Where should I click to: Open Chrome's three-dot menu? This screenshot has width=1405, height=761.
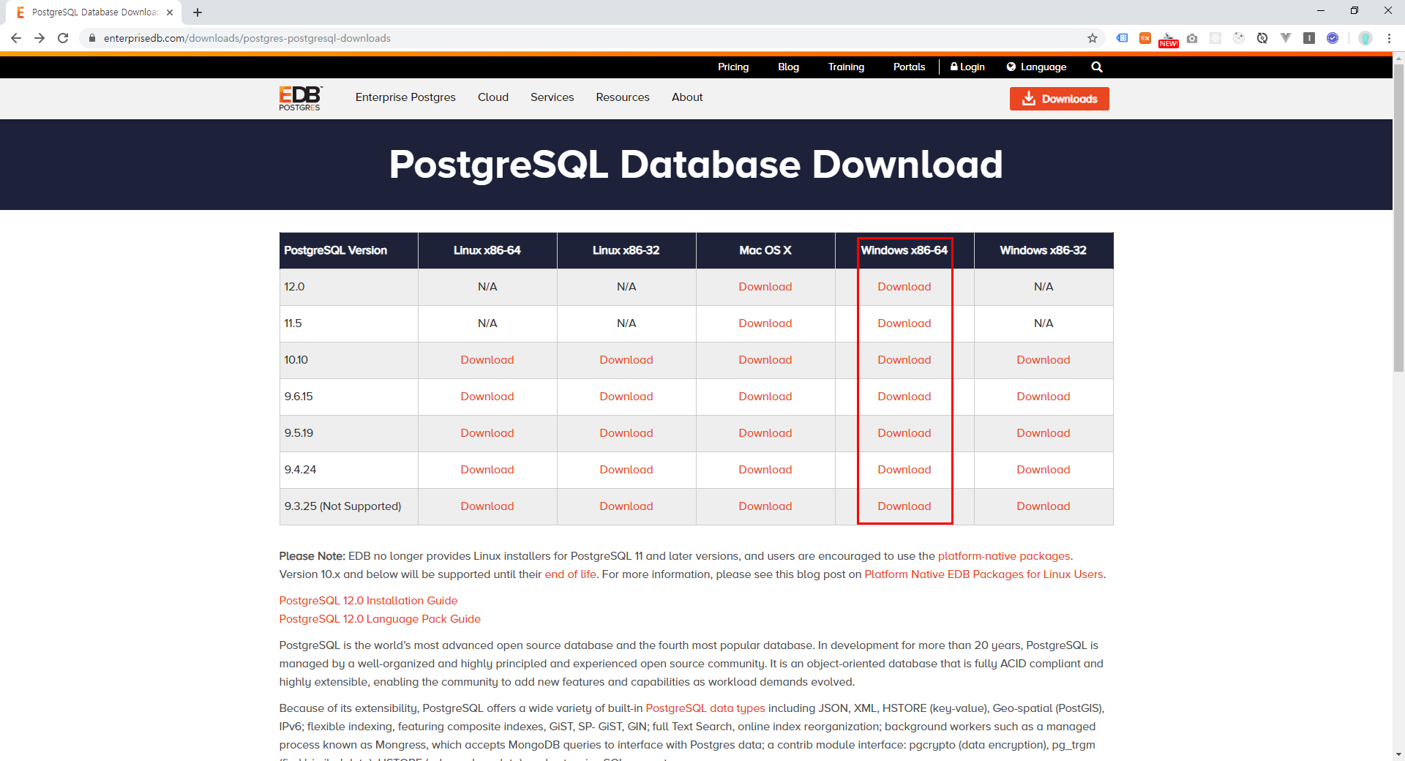(1389, 38)
